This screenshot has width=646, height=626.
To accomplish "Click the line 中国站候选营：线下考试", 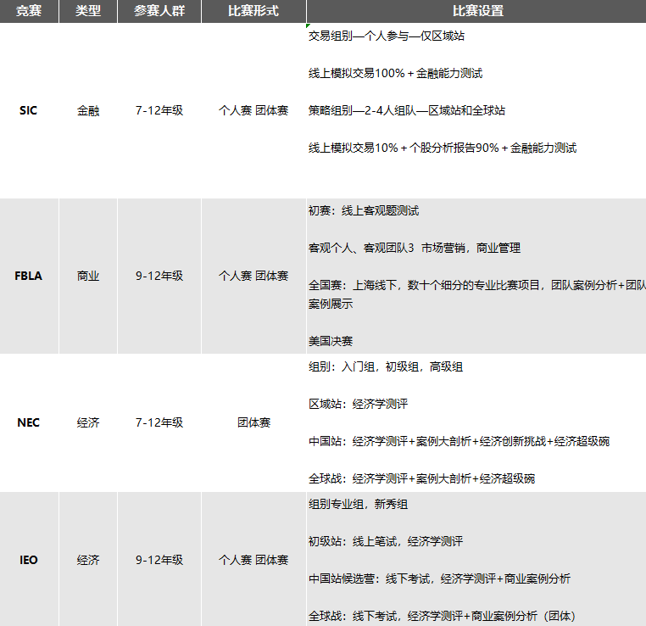I will 440,579.
